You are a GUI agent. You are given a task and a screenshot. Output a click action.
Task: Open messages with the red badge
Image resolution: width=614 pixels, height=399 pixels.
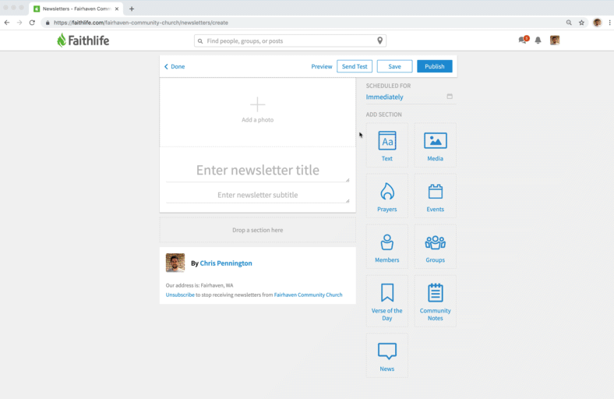(x=523, y=40)
